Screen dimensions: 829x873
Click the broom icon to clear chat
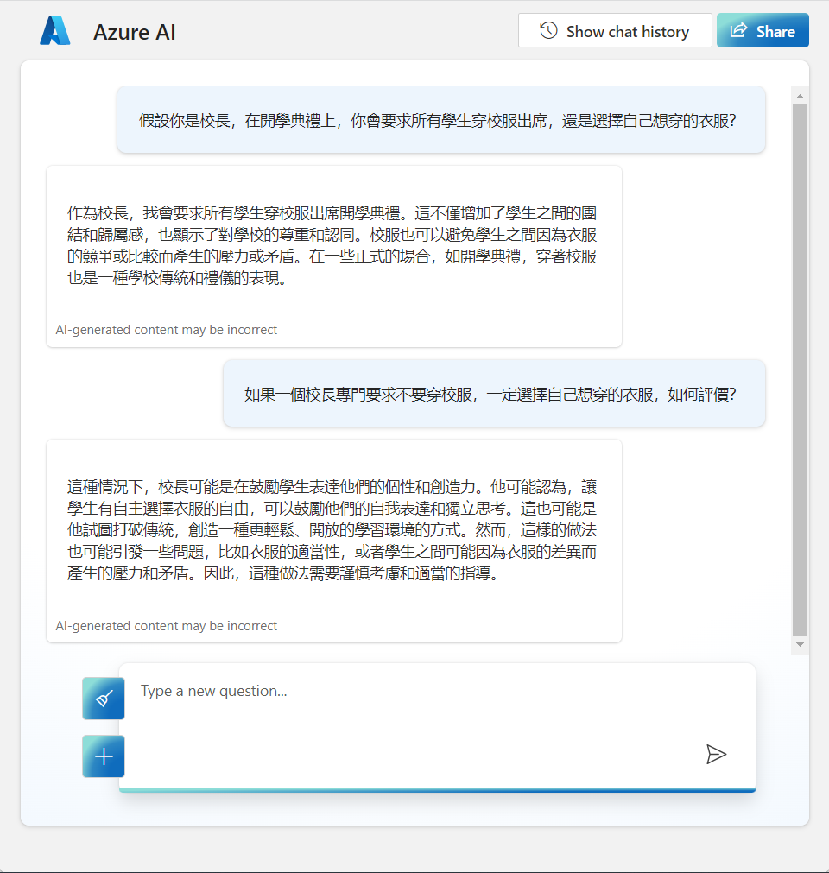coord(104,699)
